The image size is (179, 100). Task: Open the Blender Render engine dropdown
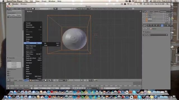(x=84, y=9)
